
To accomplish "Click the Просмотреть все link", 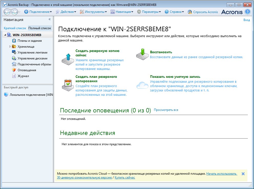I will (166, 110).
